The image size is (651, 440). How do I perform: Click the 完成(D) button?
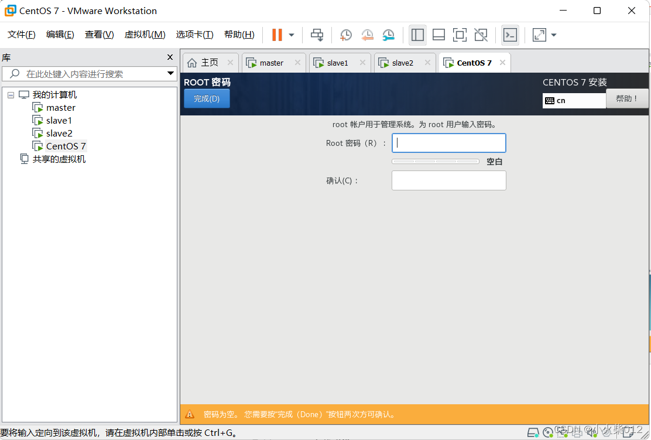coord(207,98)
